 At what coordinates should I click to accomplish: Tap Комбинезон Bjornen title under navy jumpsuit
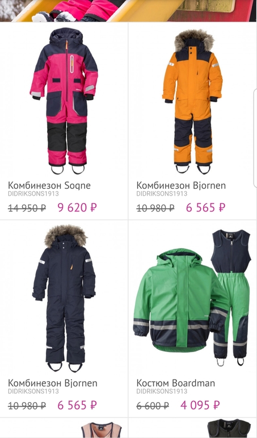click(x=52, y=383)
